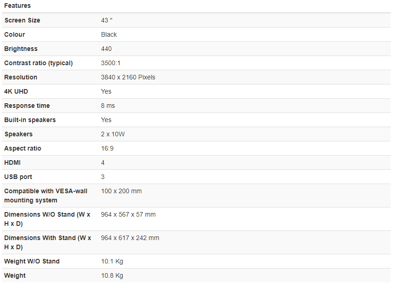The image size is (398, 291).
Task: Click the HDMI row label
Action: click(x=12, y=162)
